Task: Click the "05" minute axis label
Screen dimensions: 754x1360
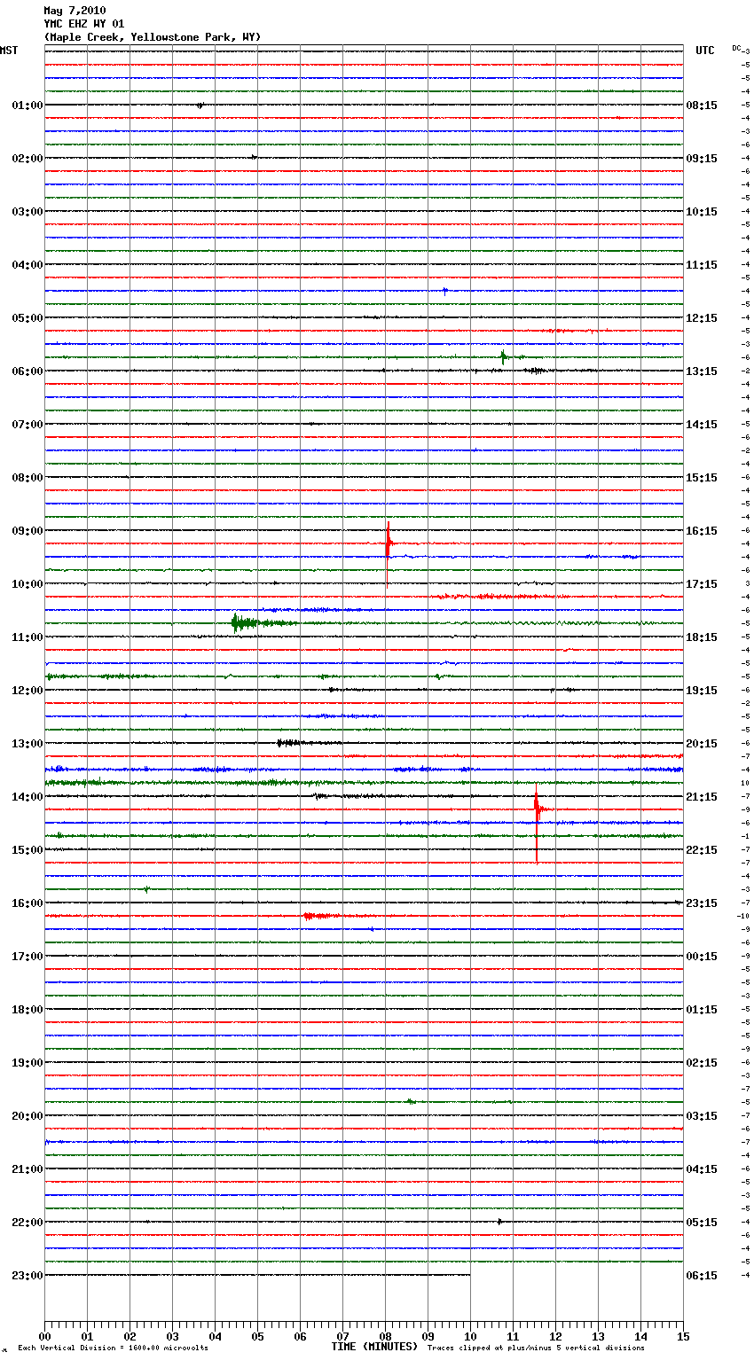Action: coord(257,1337)
